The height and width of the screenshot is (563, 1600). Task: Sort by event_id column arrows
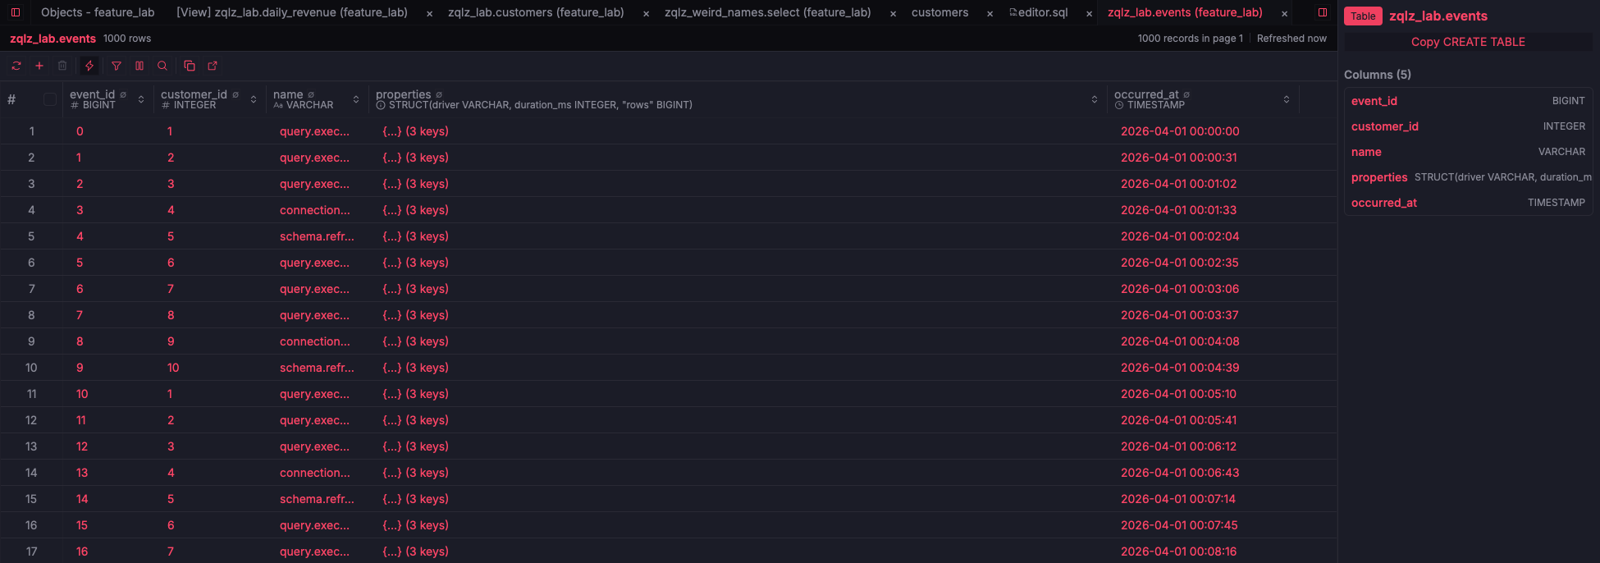[141, 99]
